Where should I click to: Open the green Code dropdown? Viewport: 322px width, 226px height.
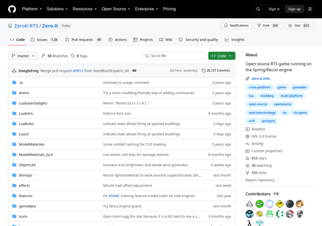click(x=222, y=56)
